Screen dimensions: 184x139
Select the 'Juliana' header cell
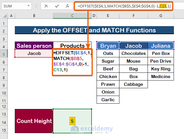(x=161, y=46)
